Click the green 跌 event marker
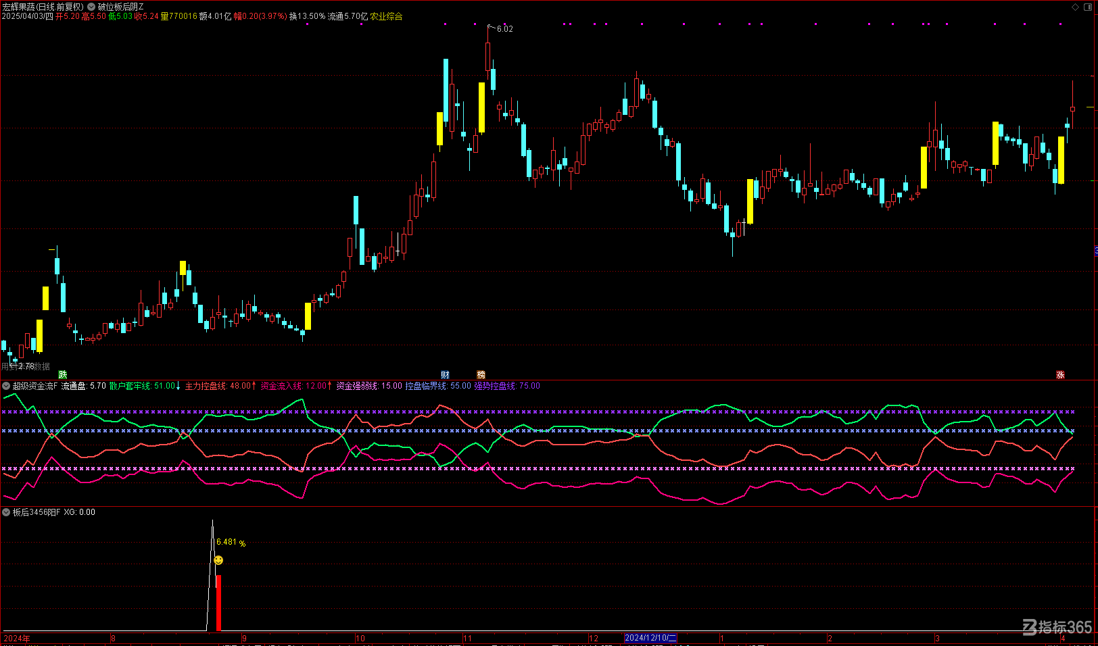 tap(63, 374)
